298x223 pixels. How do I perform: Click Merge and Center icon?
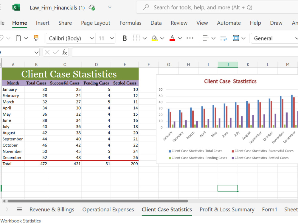[236, 38]
